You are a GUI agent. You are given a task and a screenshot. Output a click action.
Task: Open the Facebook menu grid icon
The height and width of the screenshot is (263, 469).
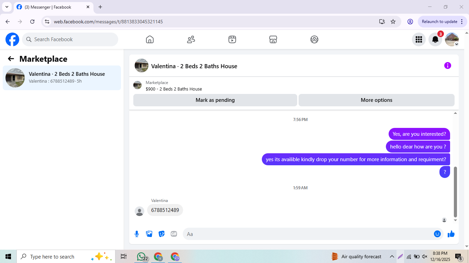[419, 39]
